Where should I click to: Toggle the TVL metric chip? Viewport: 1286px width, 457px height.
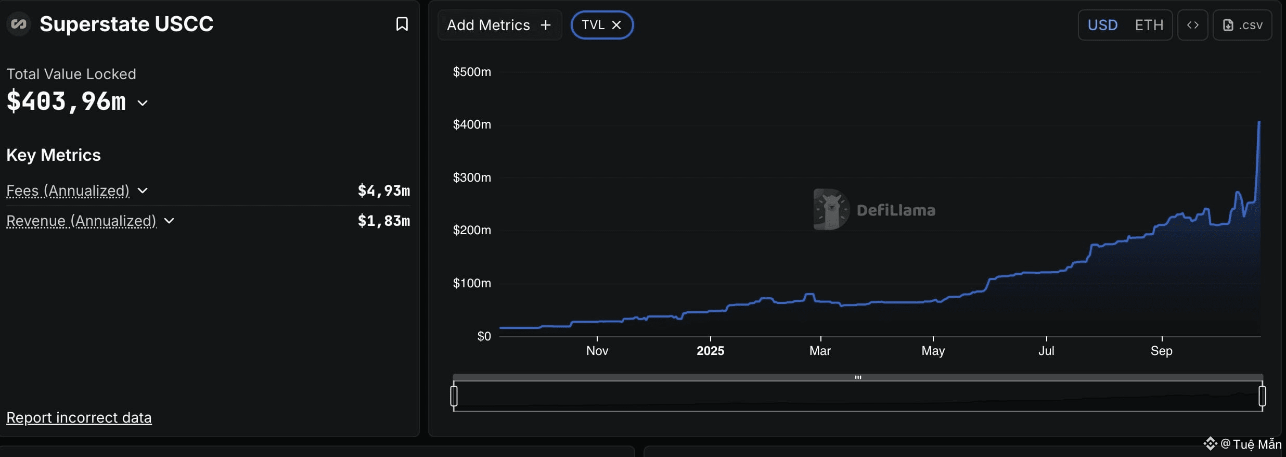click(593, 25)
